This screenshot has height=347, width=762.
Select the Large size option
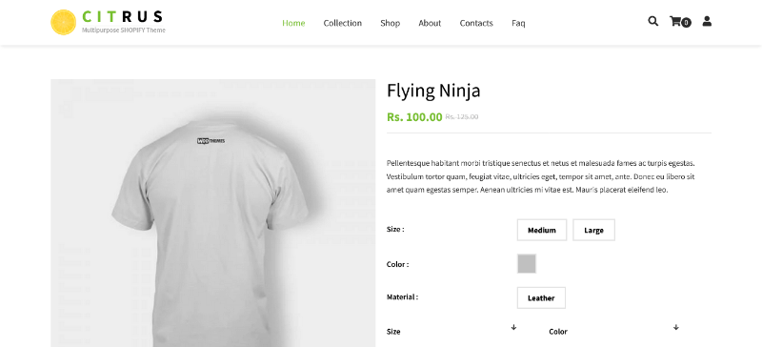tap(593, 230)
